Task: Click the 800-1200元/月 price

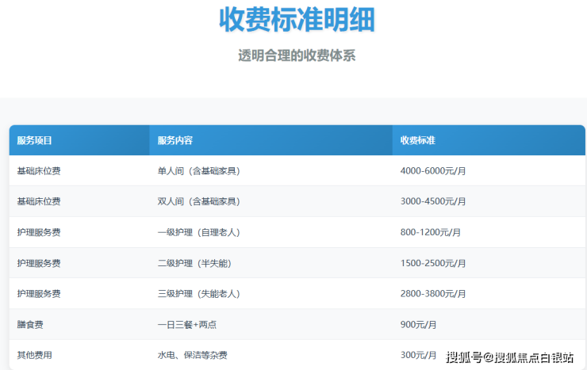Action: click(x=431, y=232)
